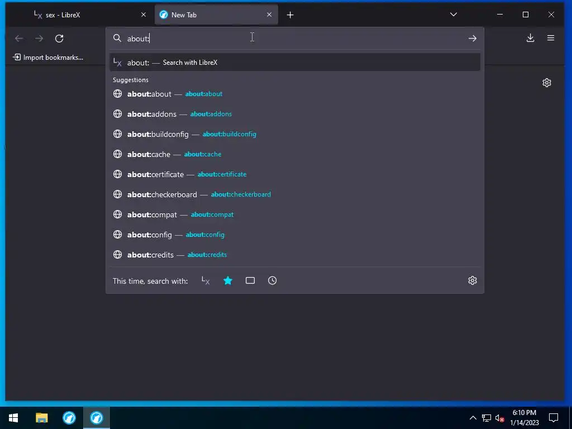The image size is (572, 429).
Task: Open the downloads panel icon
Action: pos(531,38)
